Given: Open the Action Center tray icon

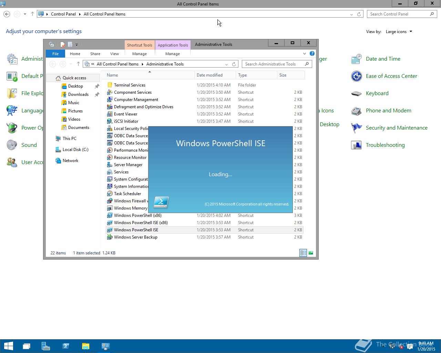Looking at the screenshot, I should (410, 347).
